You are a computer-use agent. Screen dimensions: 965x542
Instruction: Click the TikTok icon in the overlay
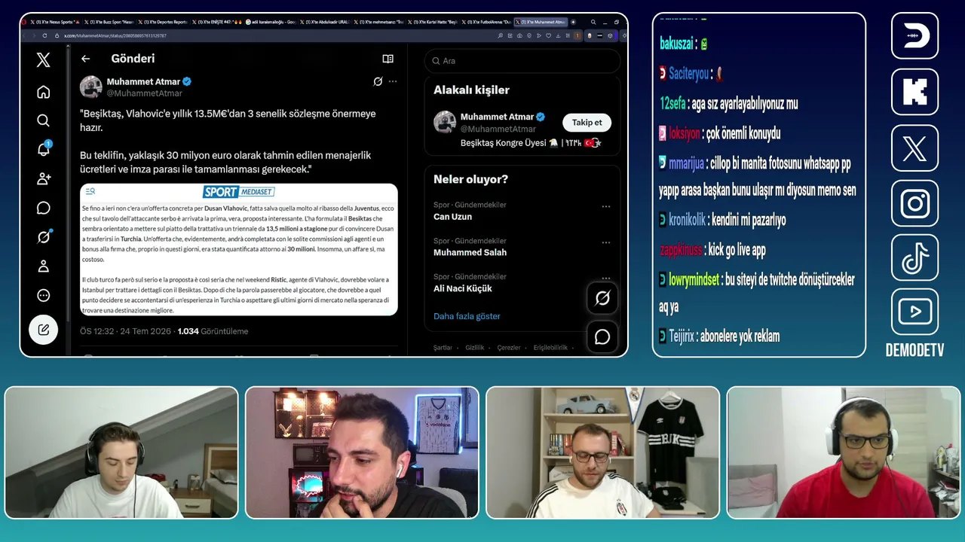pyautogui.click(x=914, y=258)
